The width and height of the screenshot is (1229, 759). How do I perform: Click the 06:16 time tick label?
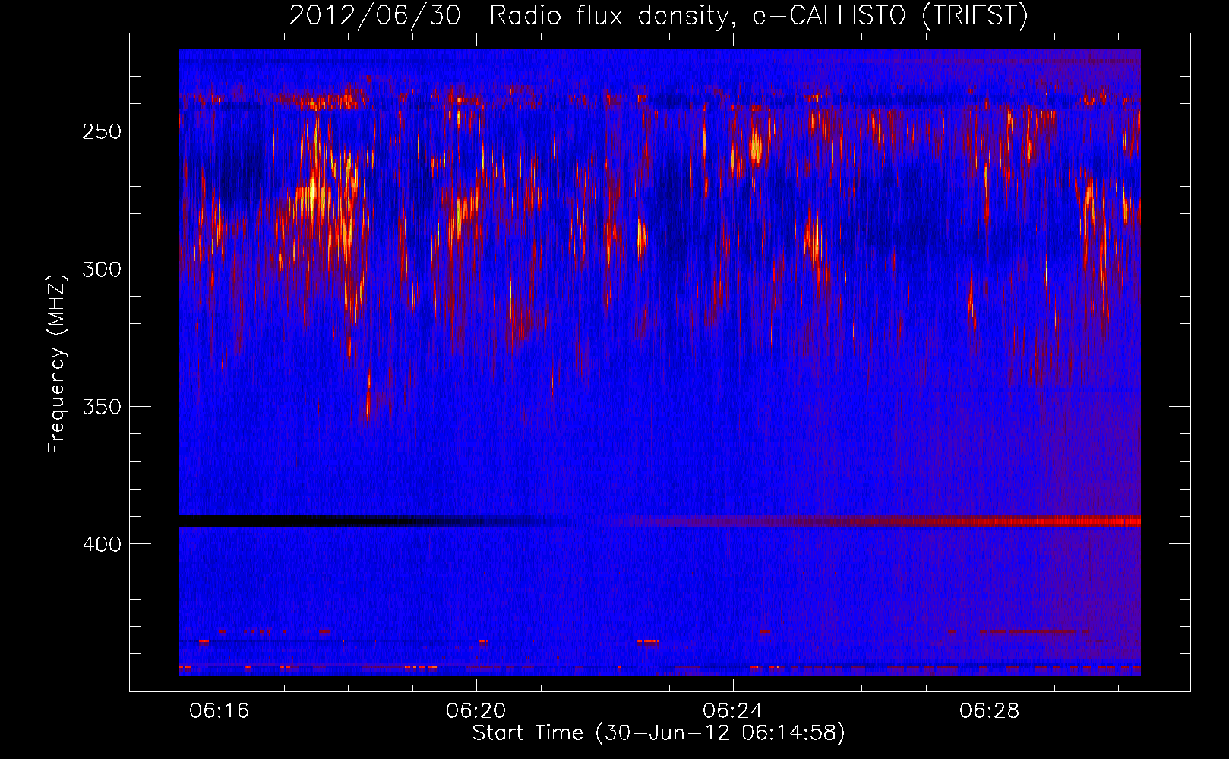point(220,711)
